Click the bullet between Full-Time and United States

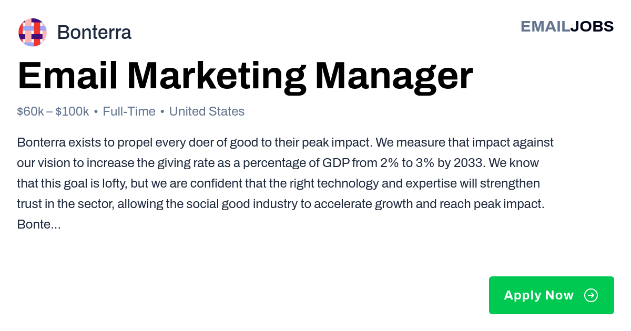tap(162, 112)
